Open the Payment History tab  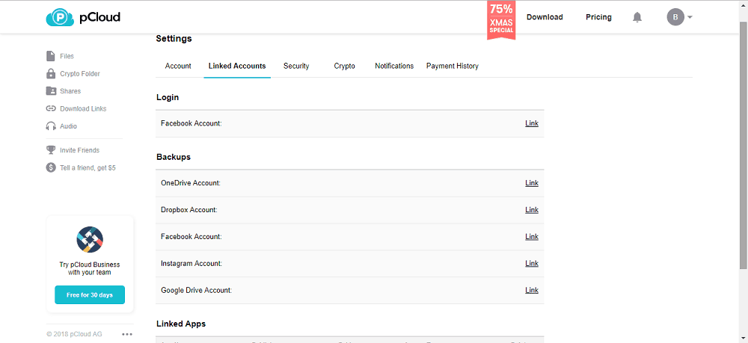click(x=453, y=67)
